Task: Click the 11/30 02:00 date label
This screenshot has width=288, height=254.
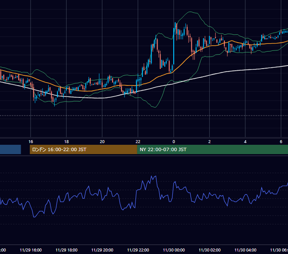Action: [x=210, y=250]
